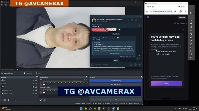Move source up with the up arrow
The height and width of the screenshot is (111, 199).
coord(12,100)
